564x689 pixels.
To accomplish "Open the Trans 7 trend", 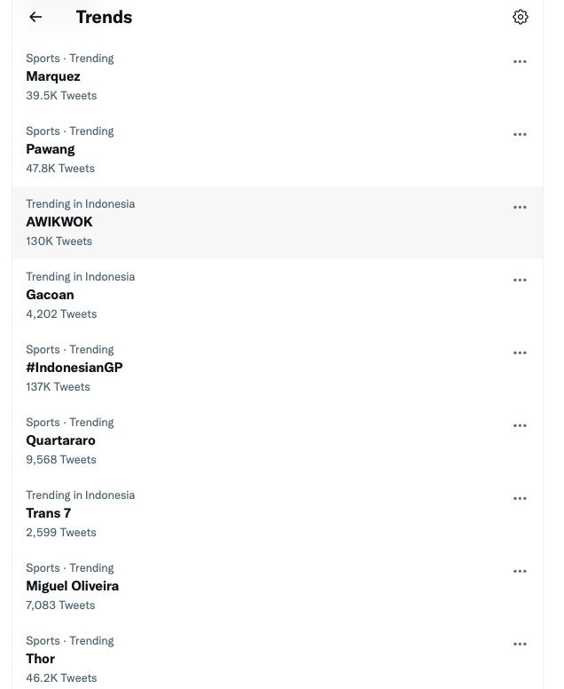I will pos(278,514).
